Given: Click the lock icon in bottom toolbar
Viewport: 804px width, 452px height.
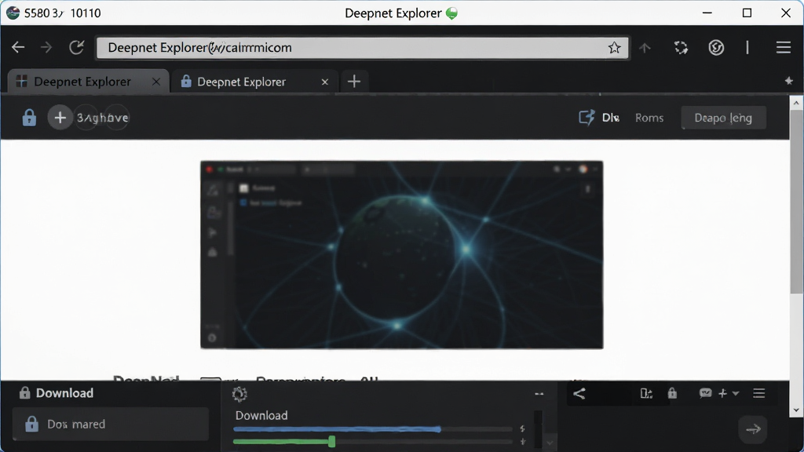Looking at the screenshot, I should tap(672, 393).
